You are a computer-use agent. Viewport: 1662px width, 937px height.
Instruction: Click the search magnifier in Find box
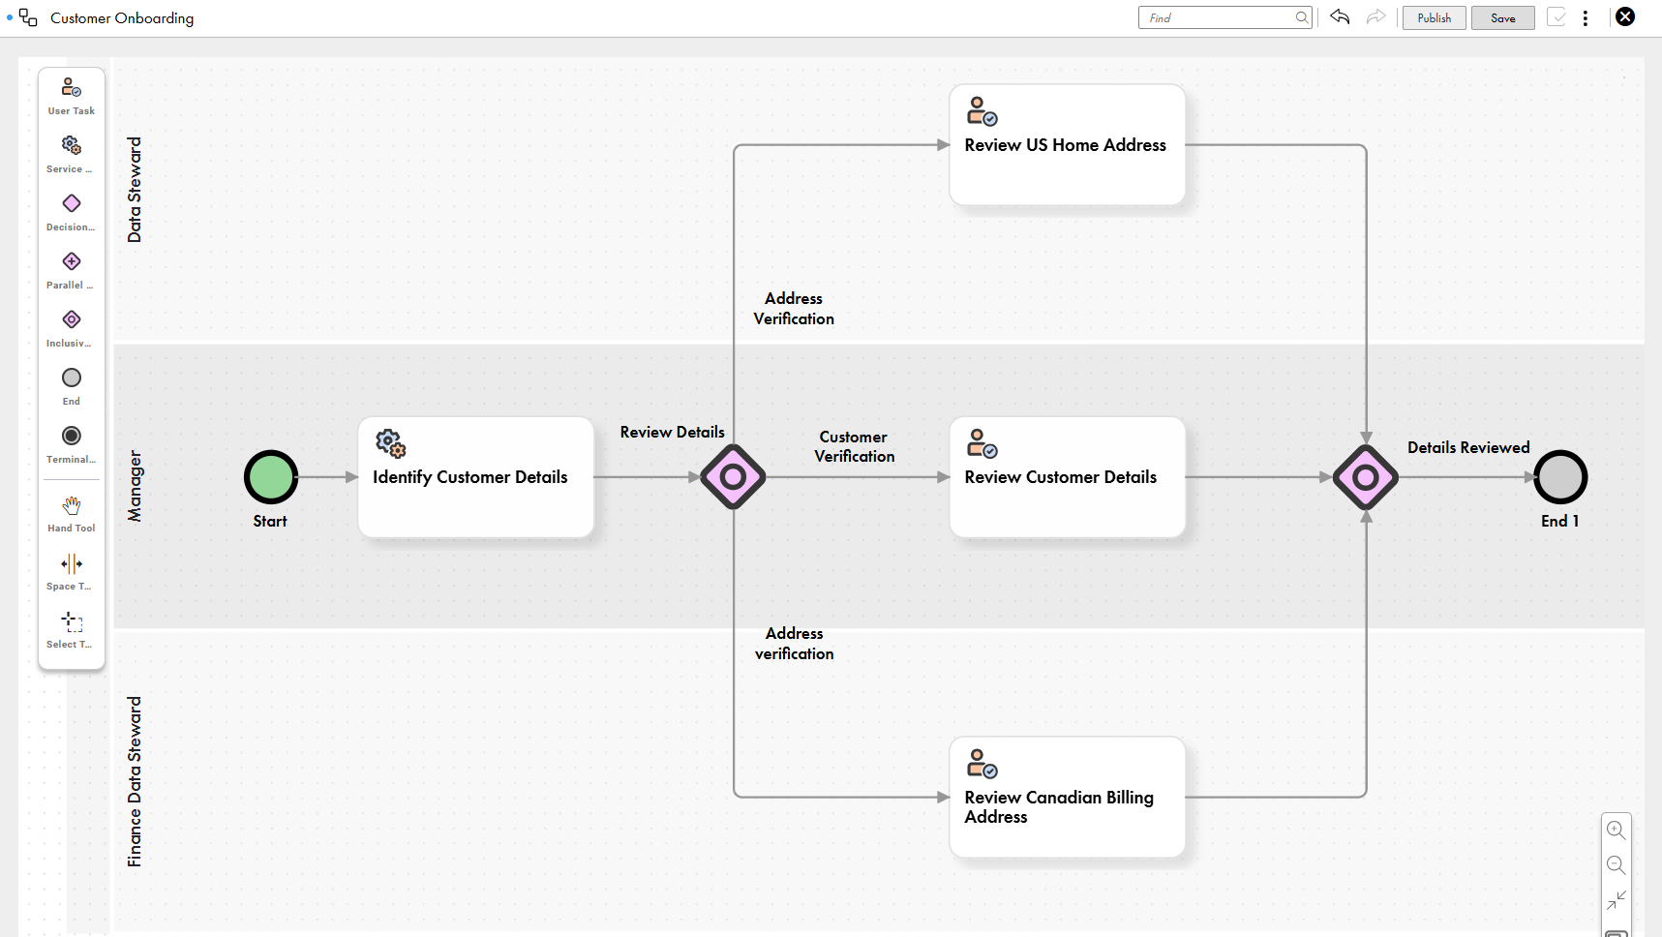pos(1302,17)
